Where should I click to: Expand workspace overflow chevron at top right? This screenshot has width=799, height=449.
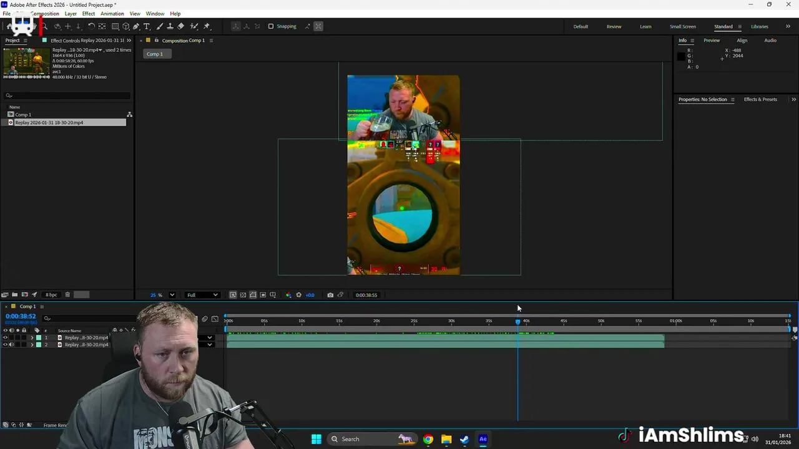tap(788, 26)
